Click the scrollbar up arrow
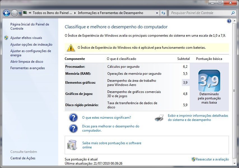This screenshot has width=239, height=168. click(x=234, y=20)
